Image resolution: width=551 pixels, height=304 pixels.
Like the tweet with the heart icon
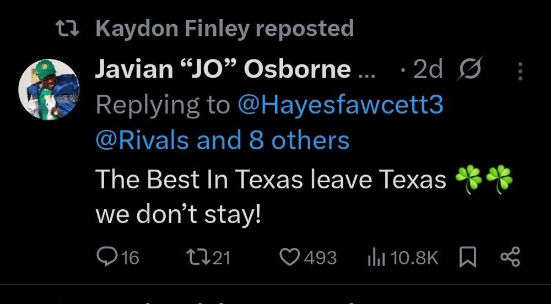click(289, 257)
